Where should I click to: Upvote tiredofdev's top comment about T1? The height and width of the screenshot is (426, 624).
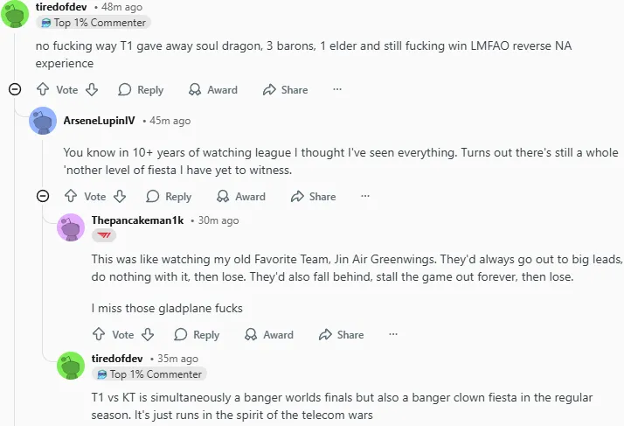point(43,90)
